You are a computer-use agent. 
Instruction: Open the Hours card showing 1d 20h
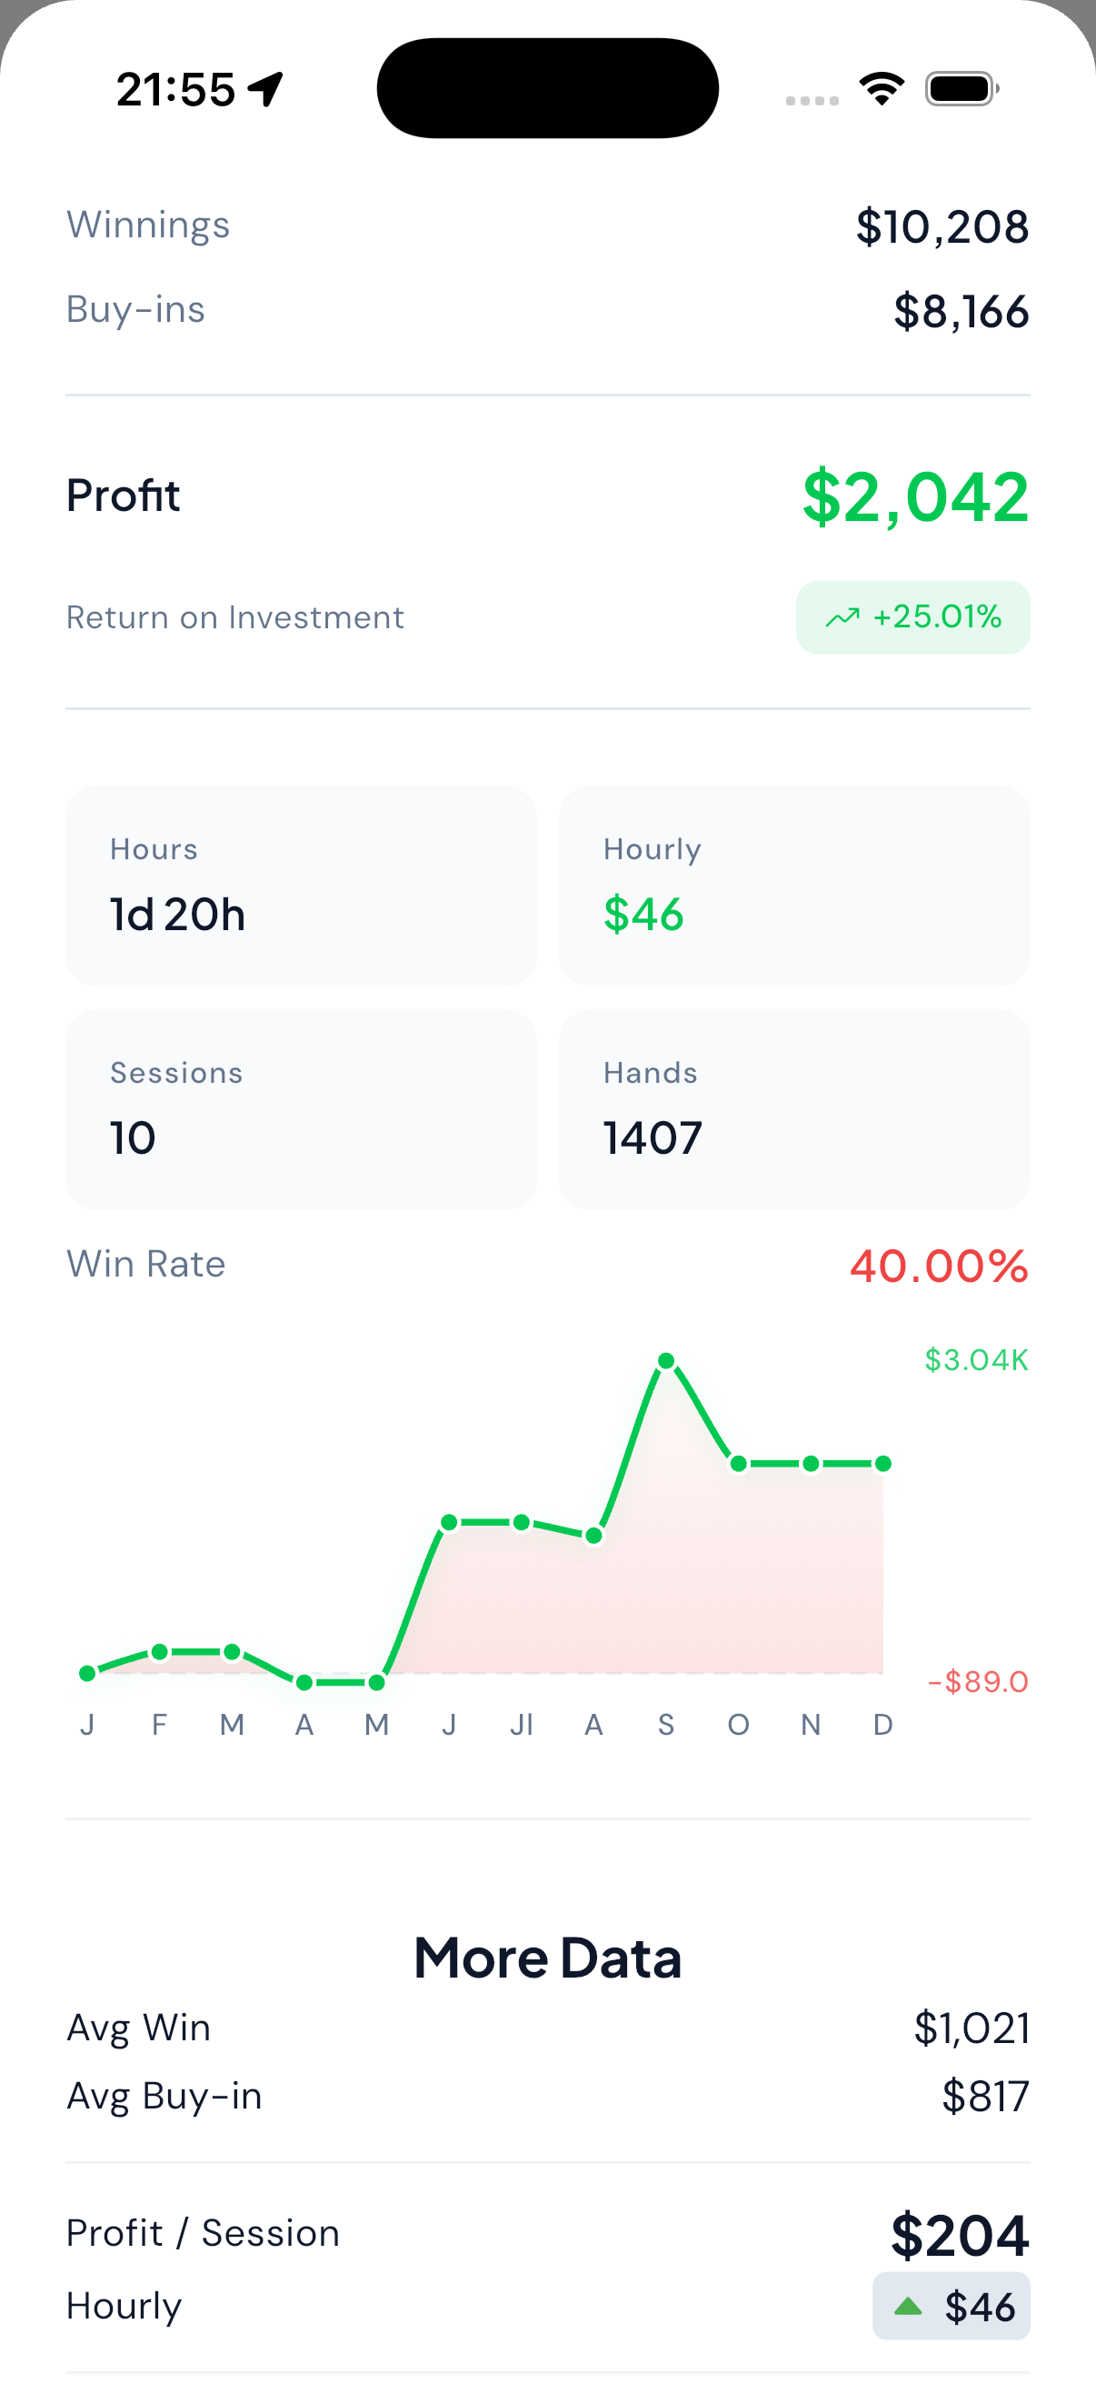(301, 886)
